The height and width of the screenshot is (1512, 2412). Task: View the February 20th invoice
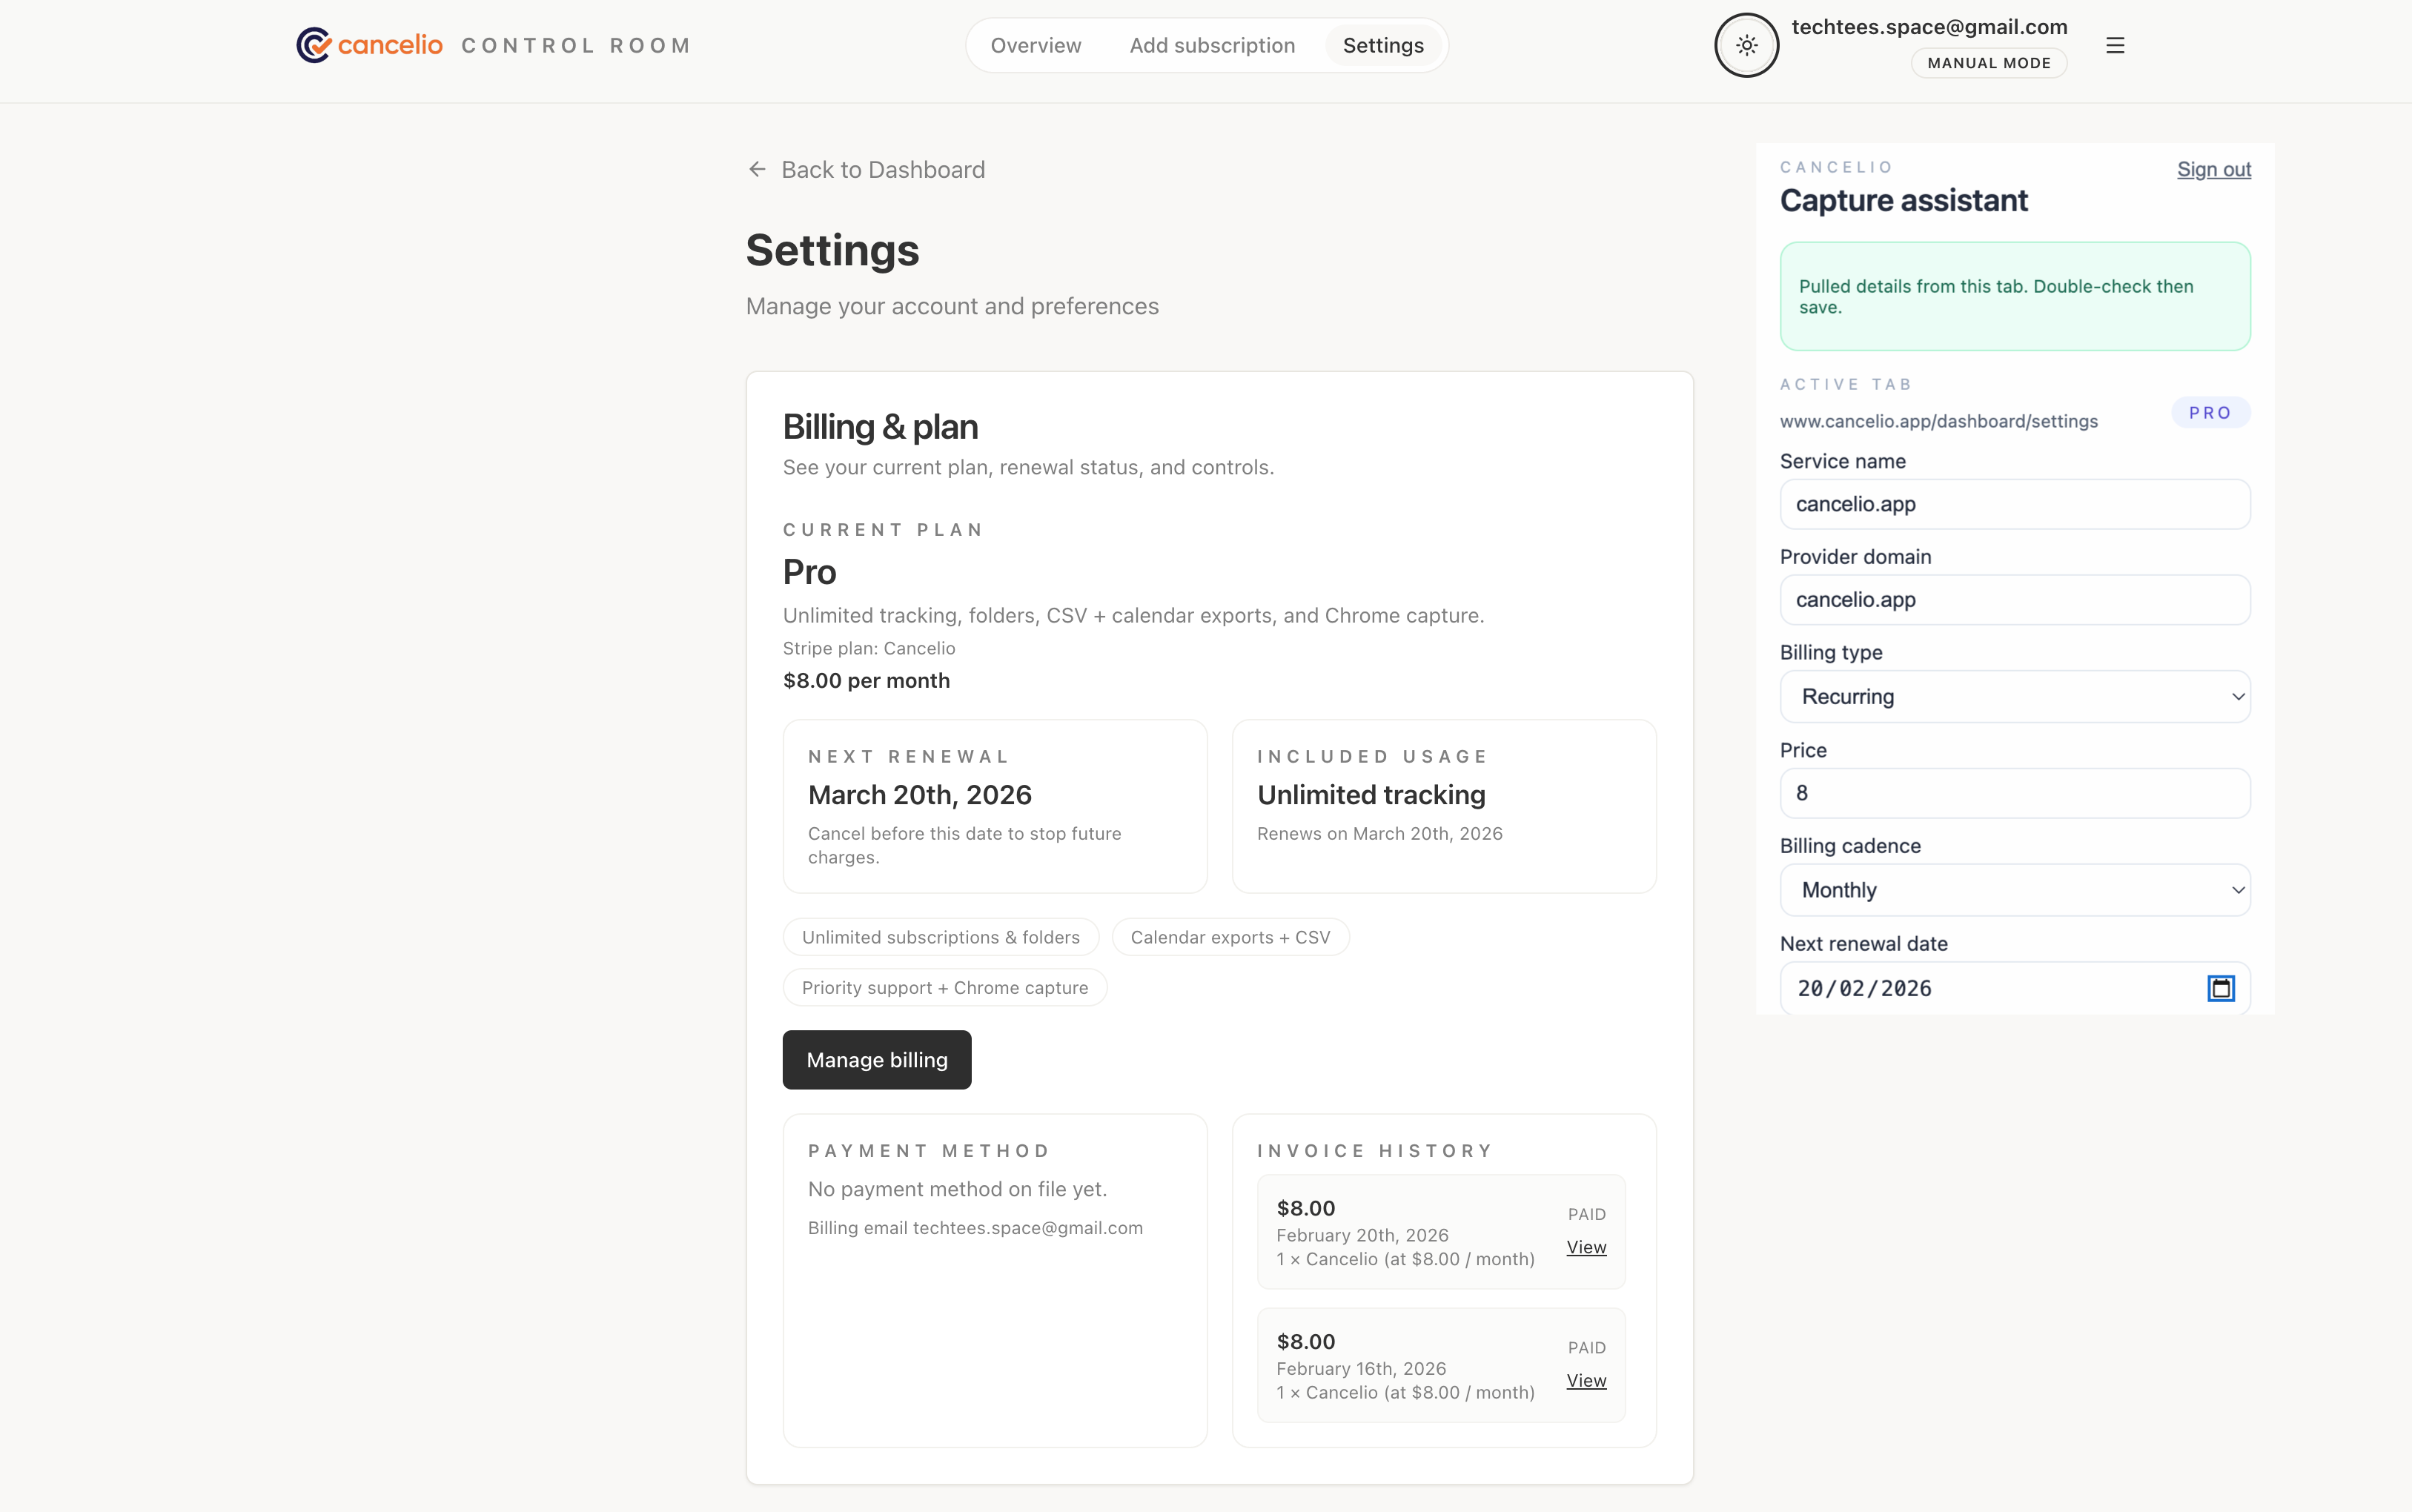tap(1585, 1247)
